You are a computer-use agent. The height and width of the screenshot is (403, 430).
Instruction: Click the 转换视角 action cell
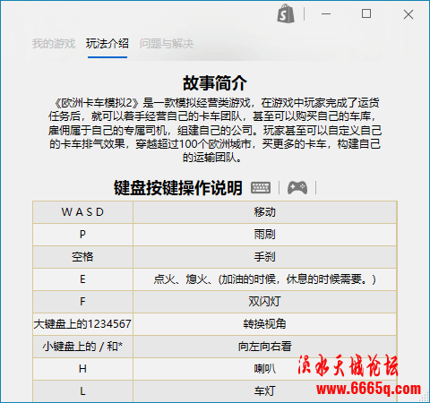click(264, 324)
